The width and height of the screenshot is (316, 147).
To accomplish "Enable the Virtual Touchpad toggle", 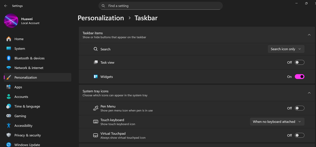I will click(x=300, y=135).
